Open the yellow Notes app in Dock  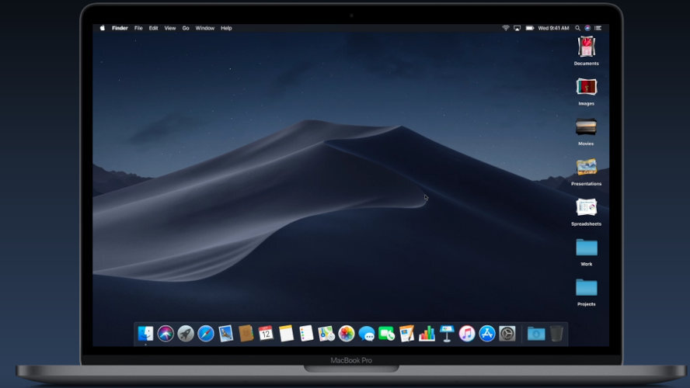pos(286,334)
